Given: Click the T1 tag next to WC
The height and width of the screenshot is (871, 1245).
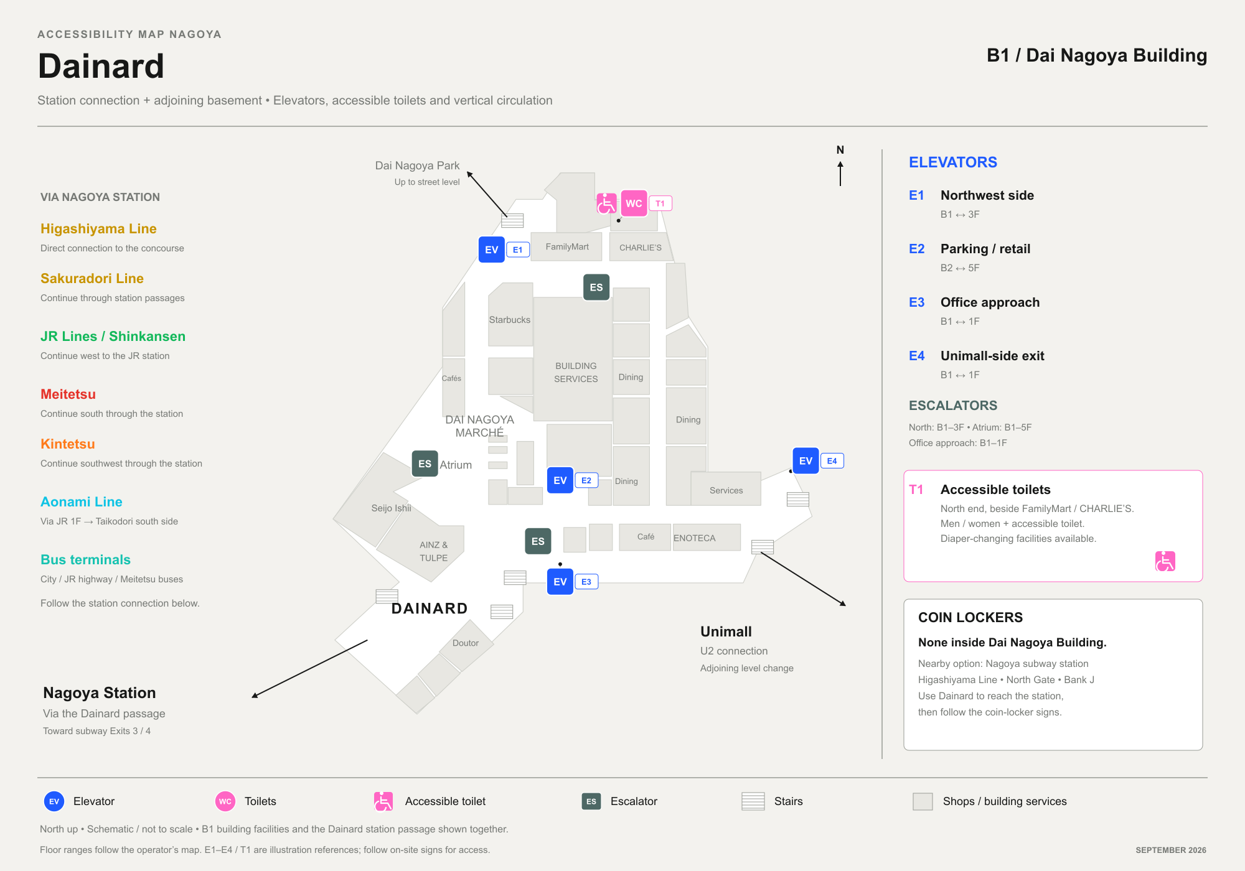Looking at the screenshot, I should 660,203.
